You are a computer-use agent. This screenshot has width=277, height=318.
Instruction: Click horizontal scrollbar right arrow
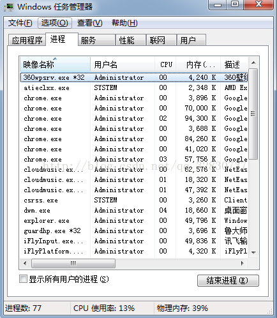pyautogui.click(x=243, y=264)
